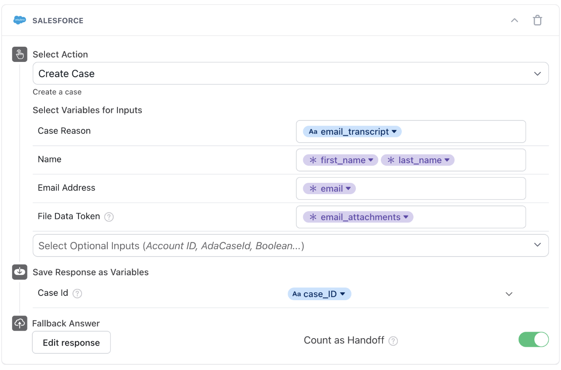Toggle the Count as Handoff switch
This screenshot has height=370, width=561.
[533, 340]
